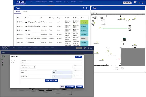Viewport: 146px width, 97px height.
Task: Open ADMIN in the navbar
Action: click(81, 2)
